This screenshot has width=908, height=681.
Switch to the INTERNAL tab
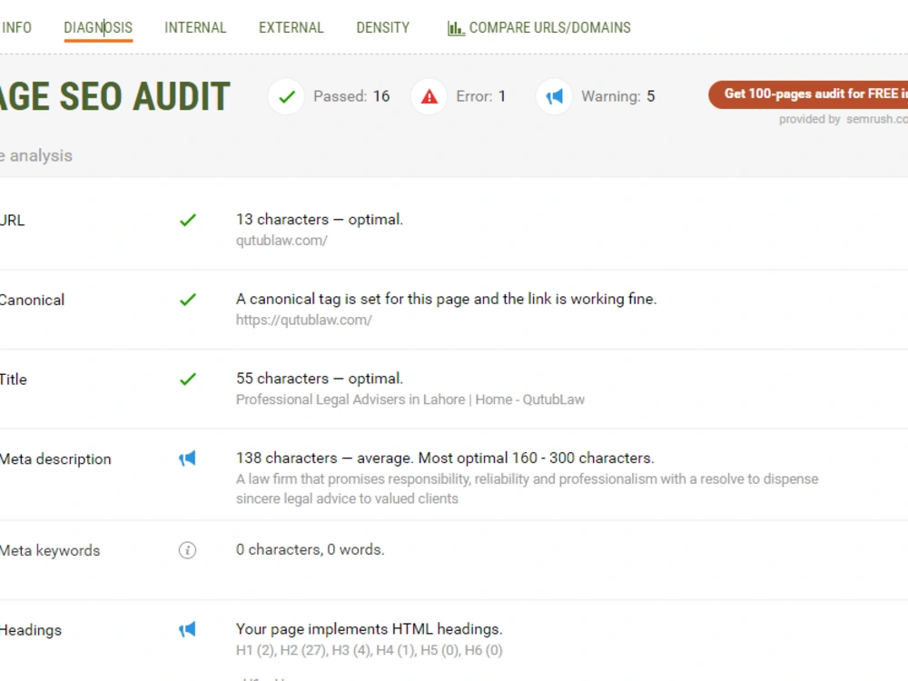pyautogui.click(x=195, y=28)
